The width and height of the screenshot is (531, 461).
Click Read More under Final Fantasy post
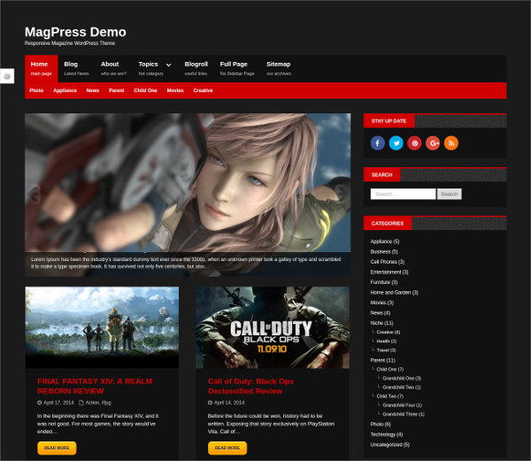(x=57, y=448)
